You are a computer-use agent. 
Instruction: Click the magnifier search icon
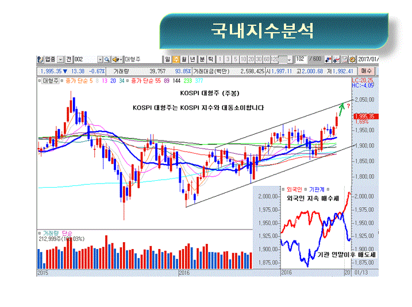pos(107,60)
